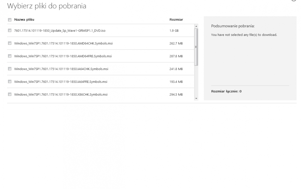Image resolution: width=301 pixels, height=189 pixels.
Task: Click the Podsumowanie pobrania heading
Action: [233, 26]
